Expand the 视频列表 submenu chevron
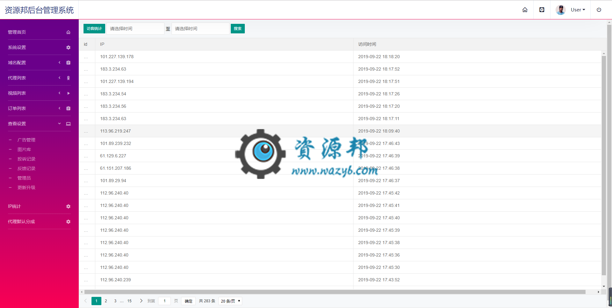Image resolution: width=612 pixels, height=308 pixels. coord(59,93)
